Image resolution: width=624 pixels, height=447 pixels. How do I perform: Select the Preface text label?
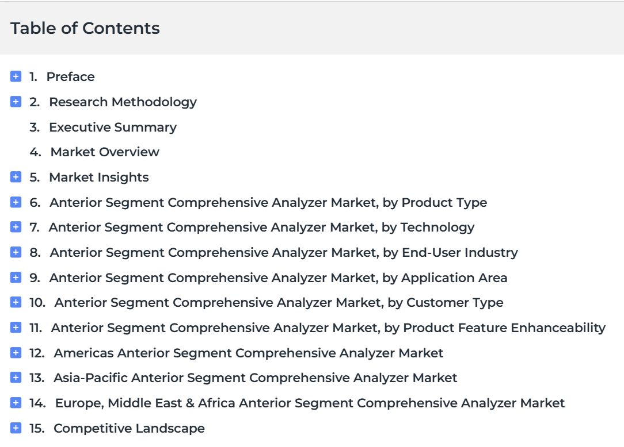(70, 76)
